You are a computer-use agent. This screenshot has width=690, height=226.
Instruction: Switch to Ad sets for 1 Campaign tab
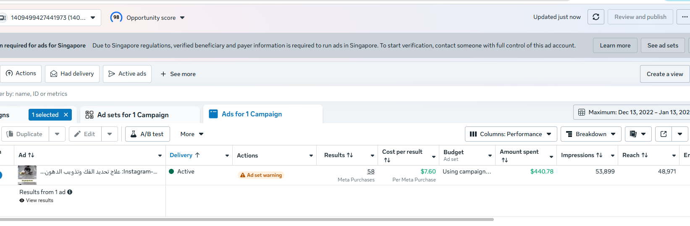coord(133,115)
